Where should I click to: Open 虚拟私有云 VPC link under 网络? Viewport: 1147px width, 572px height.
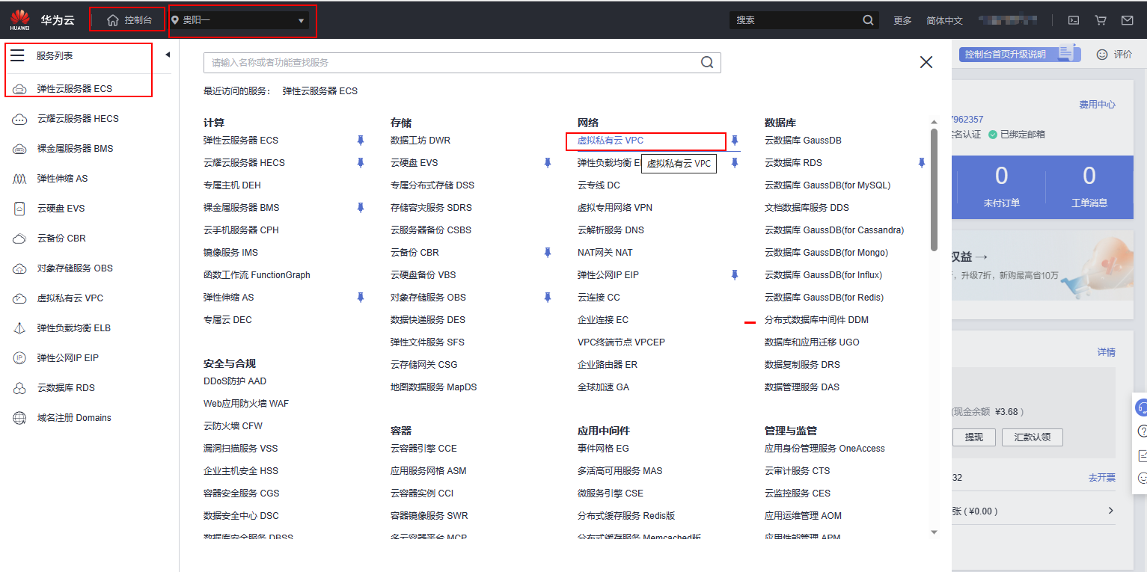611,141
